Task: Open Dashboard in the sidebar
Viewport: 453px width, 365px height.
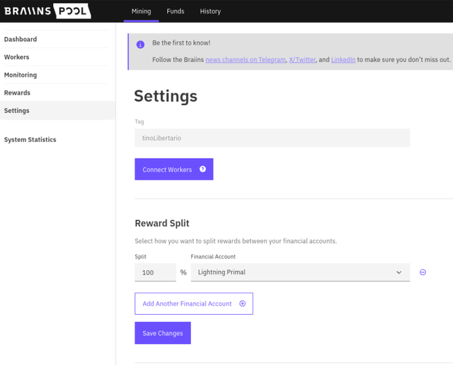Action: [x=20, y=39]
